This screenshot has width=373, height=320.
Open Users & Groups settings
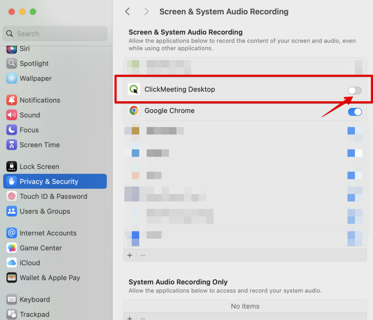coord(45,211)
